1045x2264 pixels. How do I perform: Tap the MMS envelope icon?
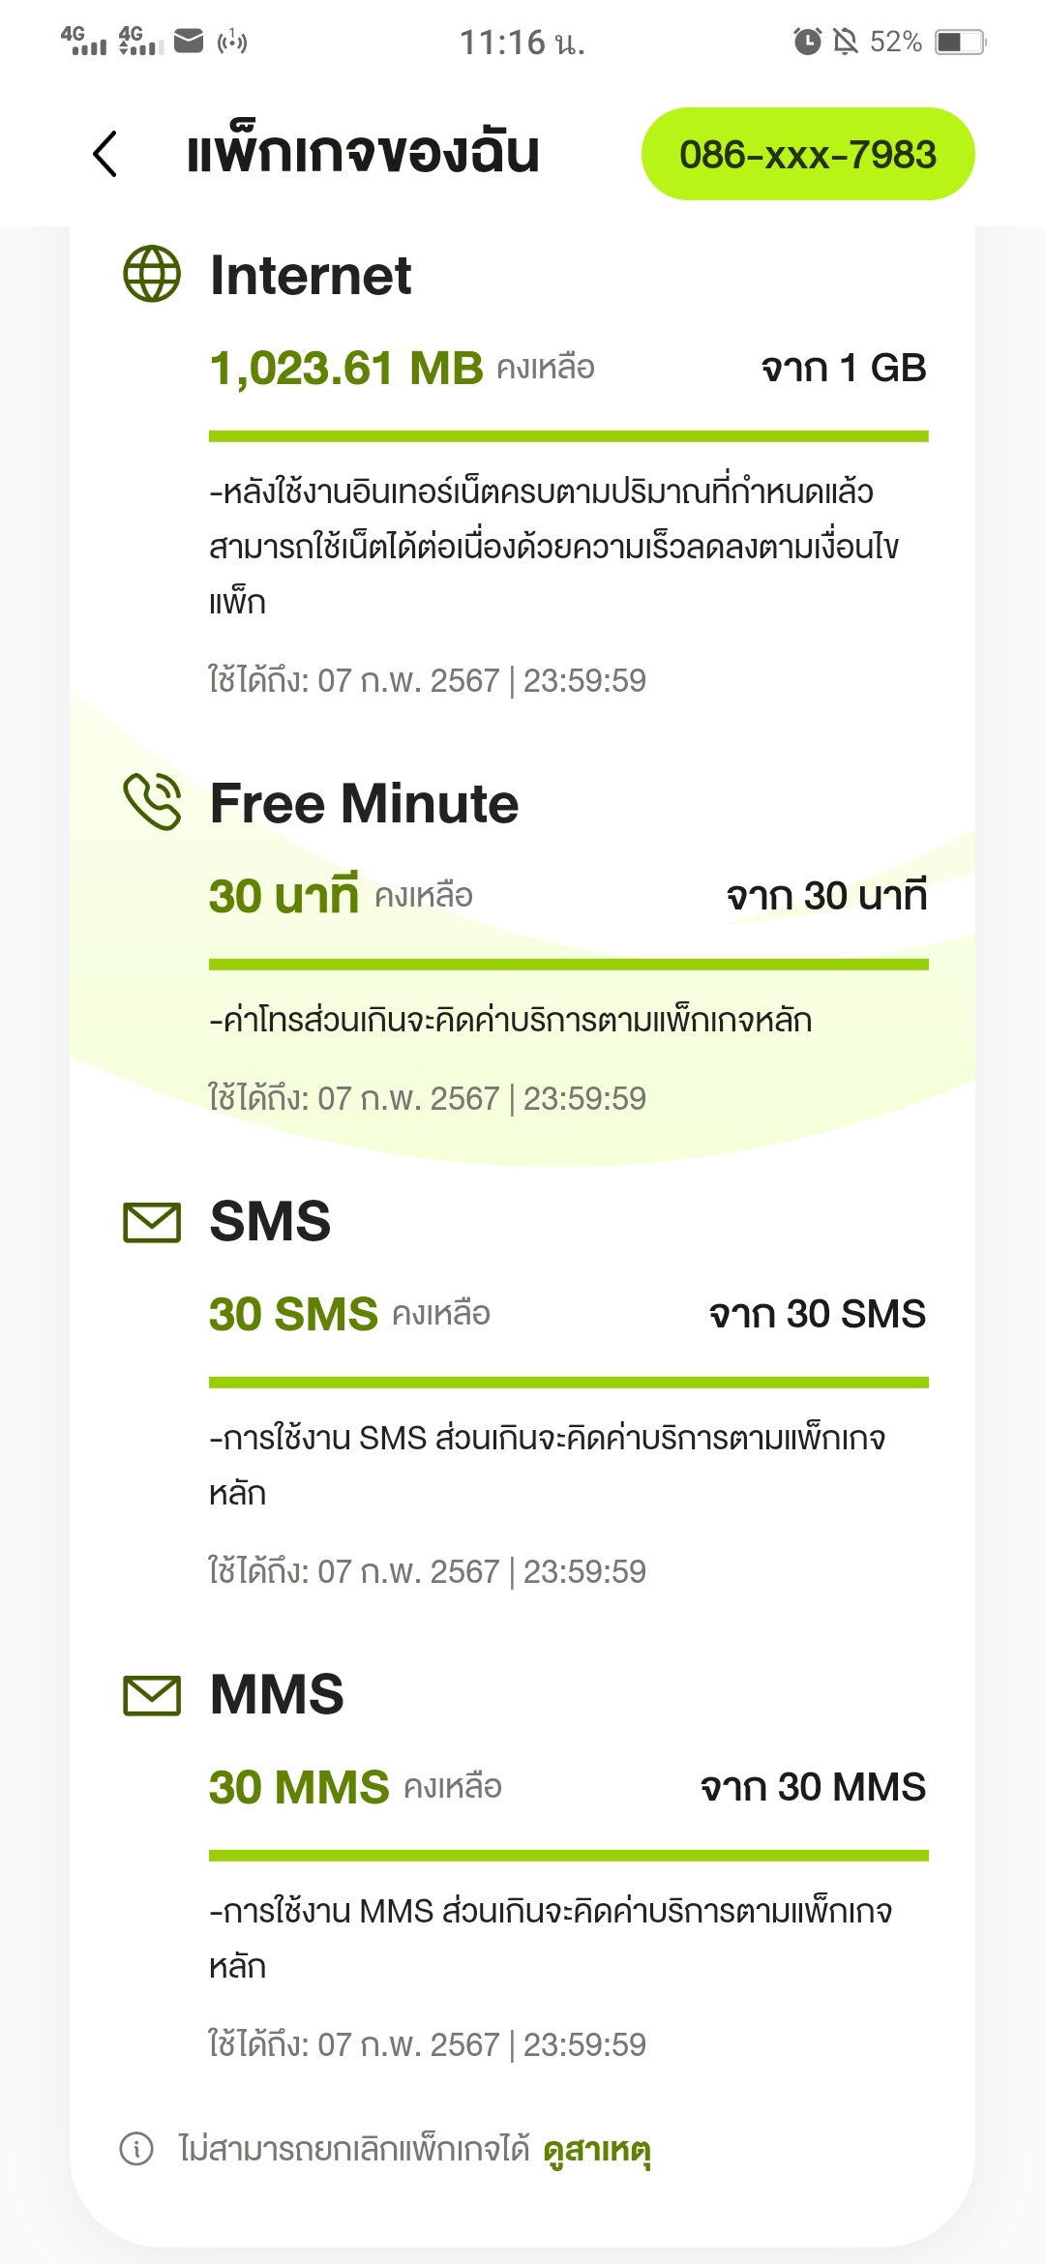(x=152, y=1695)
